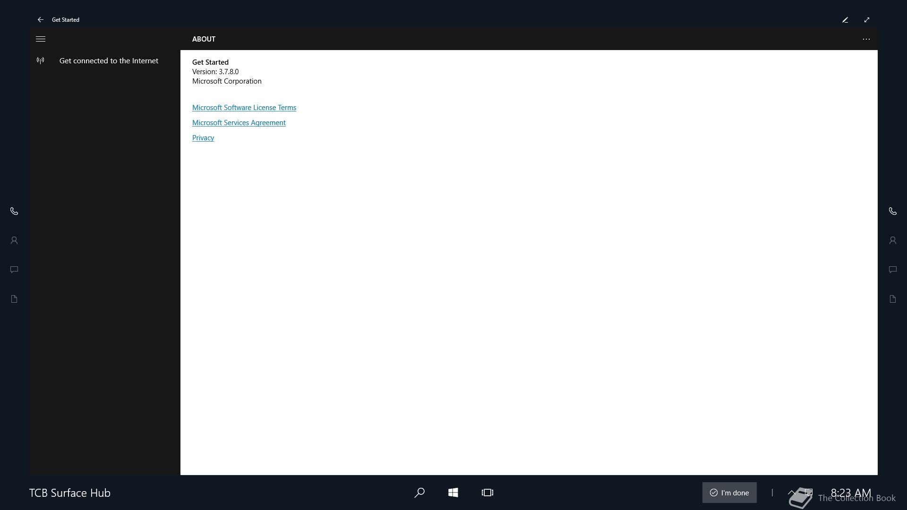
Task: Expand the system tray chevron
Action: 792,493
